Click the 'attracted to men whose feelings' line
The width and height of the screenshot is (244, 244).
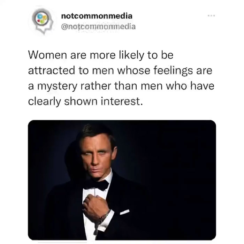(x=110, y=70)
